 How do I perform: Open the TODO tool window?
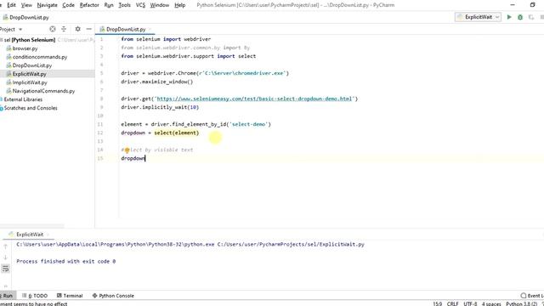click(x=35, y=296)
